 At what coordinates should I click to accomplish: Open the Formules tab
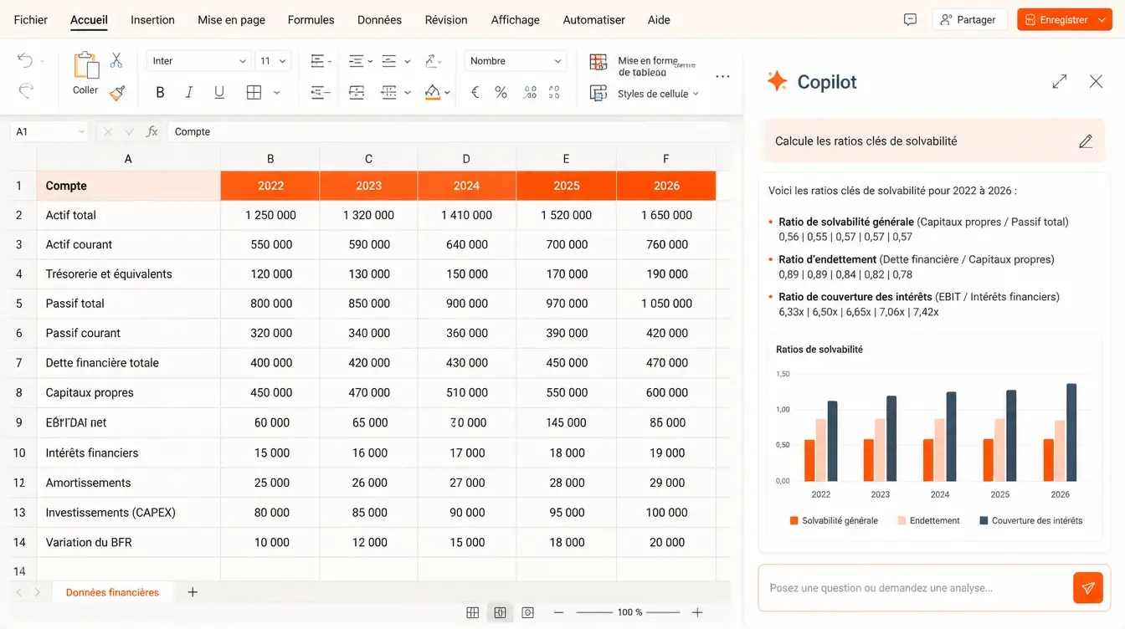point(311,19)
